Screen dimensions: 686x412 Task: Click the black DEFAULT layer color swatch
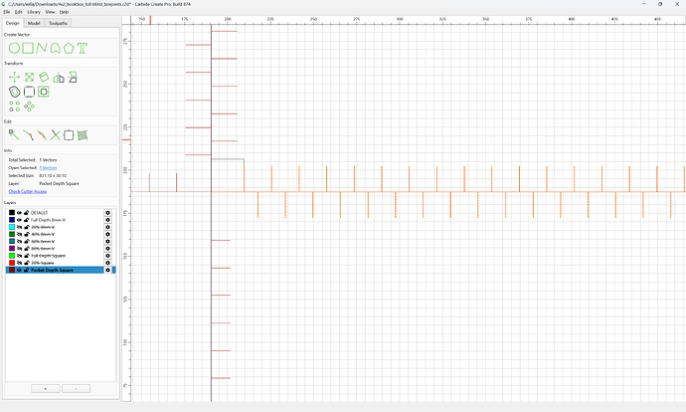(12, 213)
